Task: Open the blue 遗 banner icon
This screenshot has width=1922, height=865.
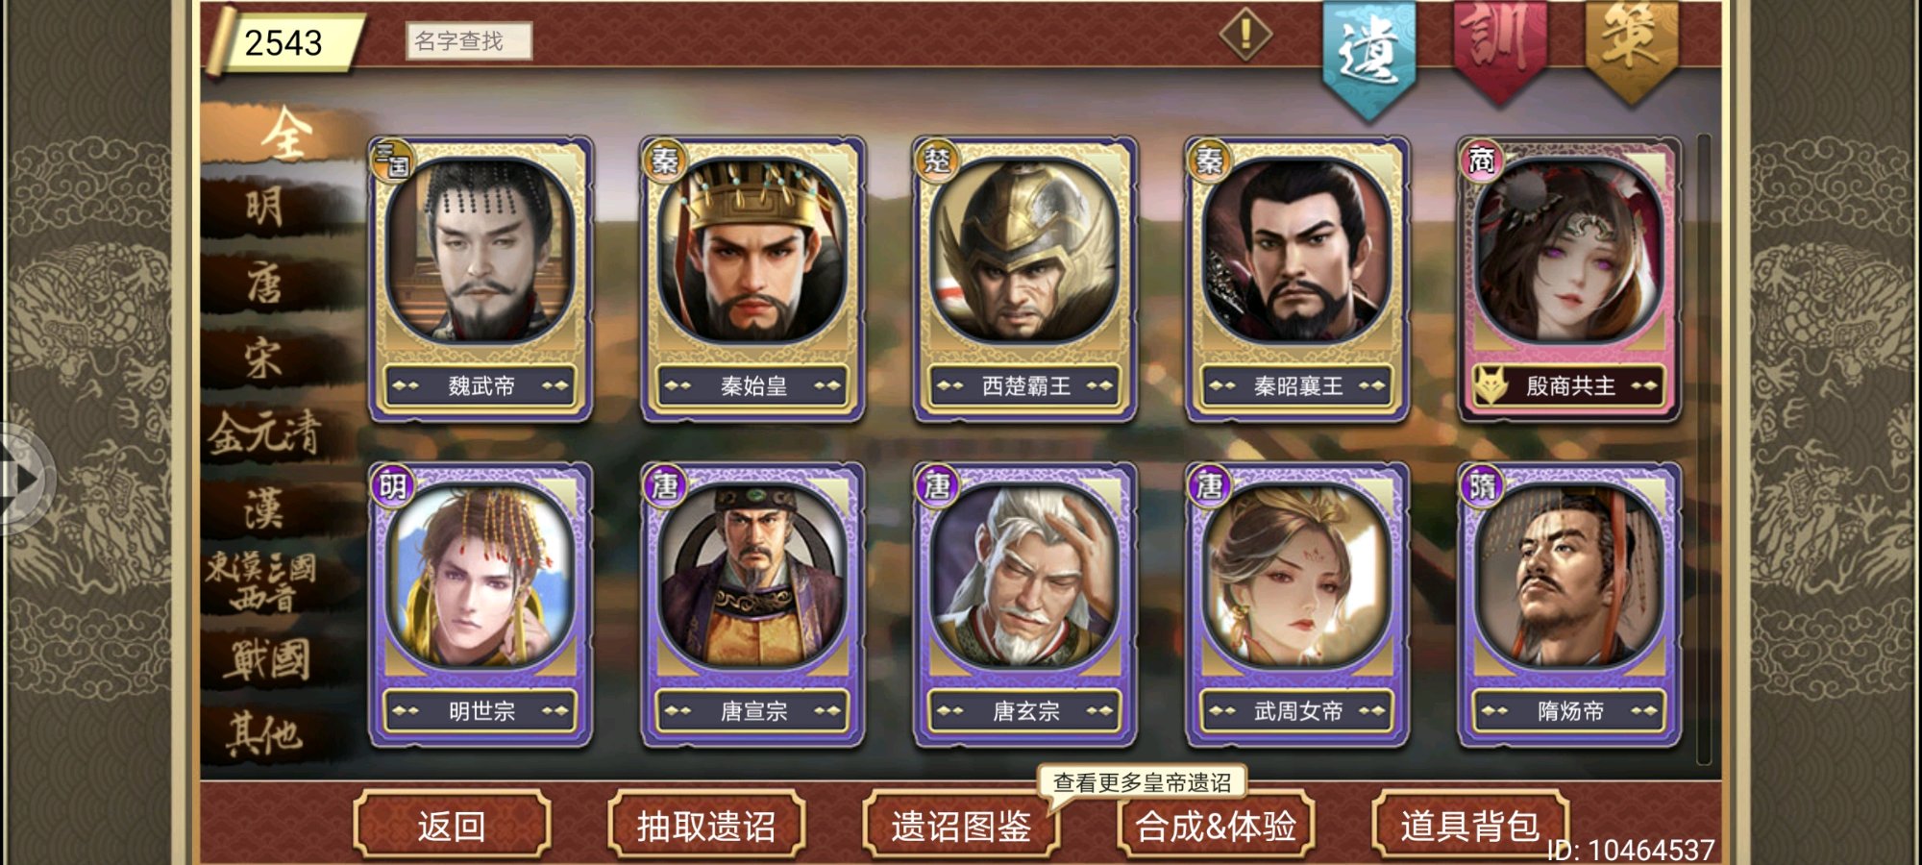Action: [x=1368, y=58]
